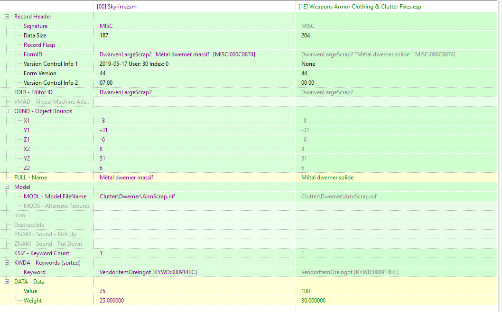Select the Keyword row label
This screenshot has height=312, width=502.
[x=35, y=272]
